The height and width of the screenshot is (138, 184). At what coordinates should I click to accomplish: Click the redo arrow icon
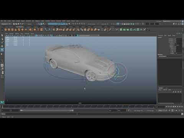pyautogui.click(x=23, y=24)
